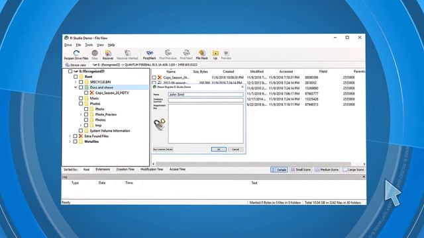Click the Recover toolbar icon
This screenshot has height=238, width=424.
[x=108, y=53]
